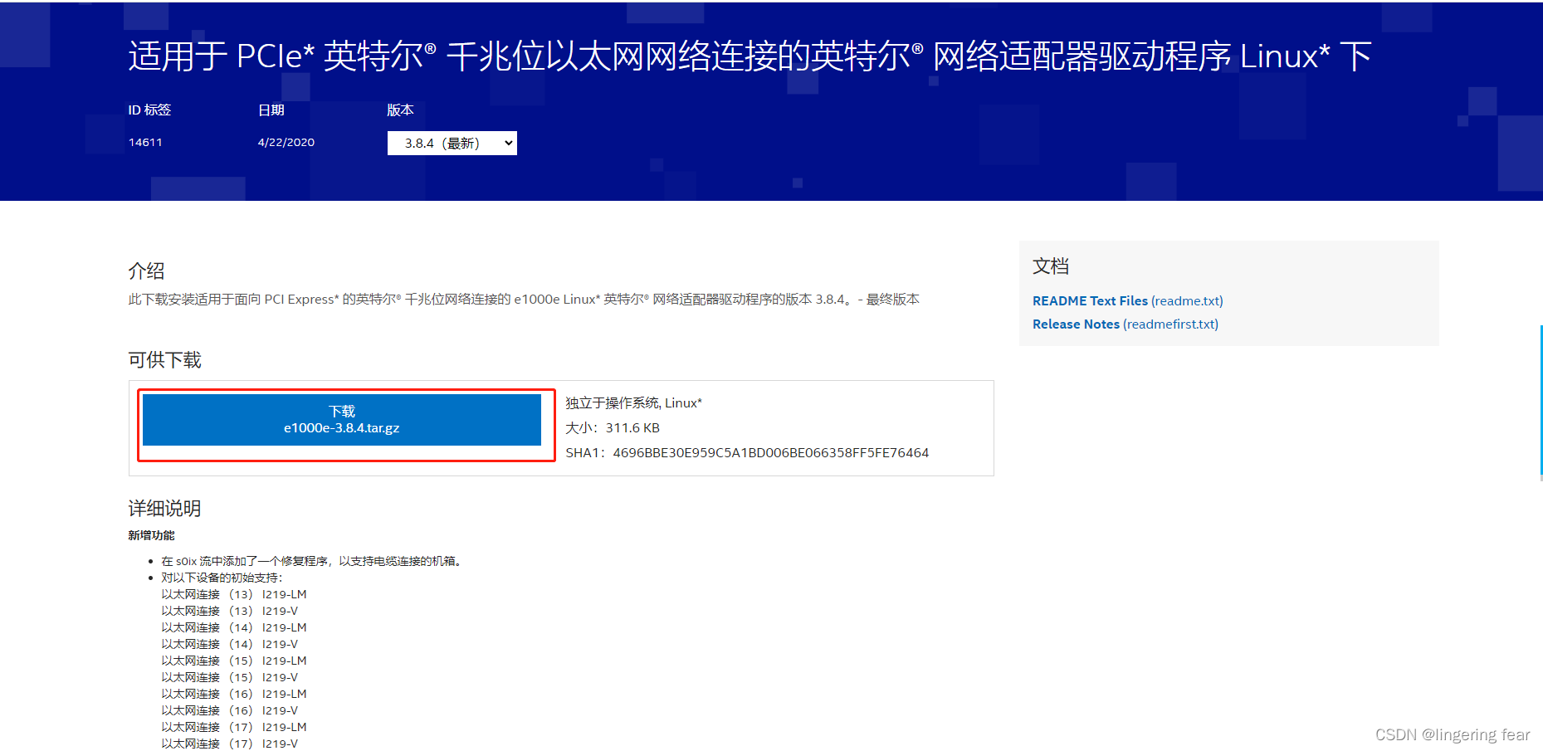Click the 日期 label
1543x751 pixels.
(x=271, y=110)
